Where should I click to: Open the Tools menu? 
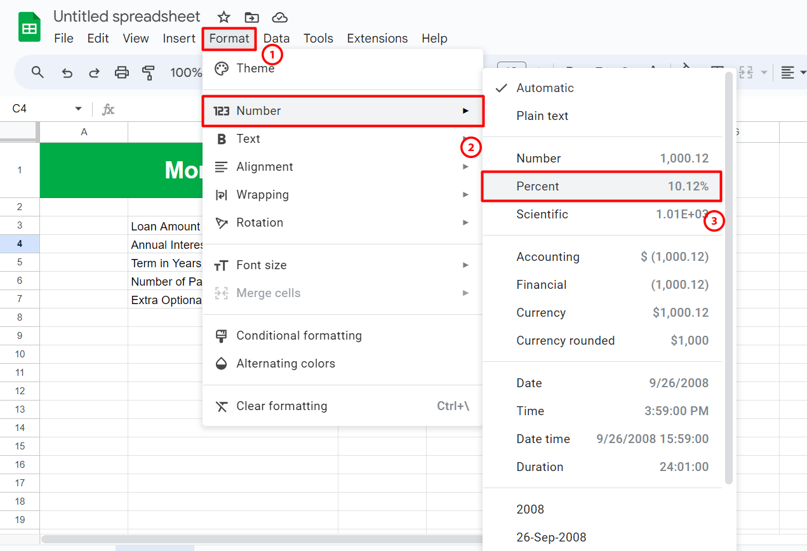(318, 39)
